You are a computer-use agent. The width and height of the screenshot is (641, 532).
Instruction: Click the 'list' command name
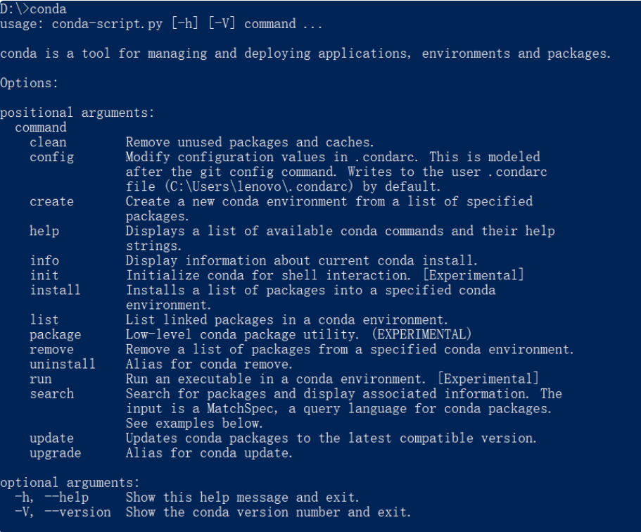click(44, 319)
